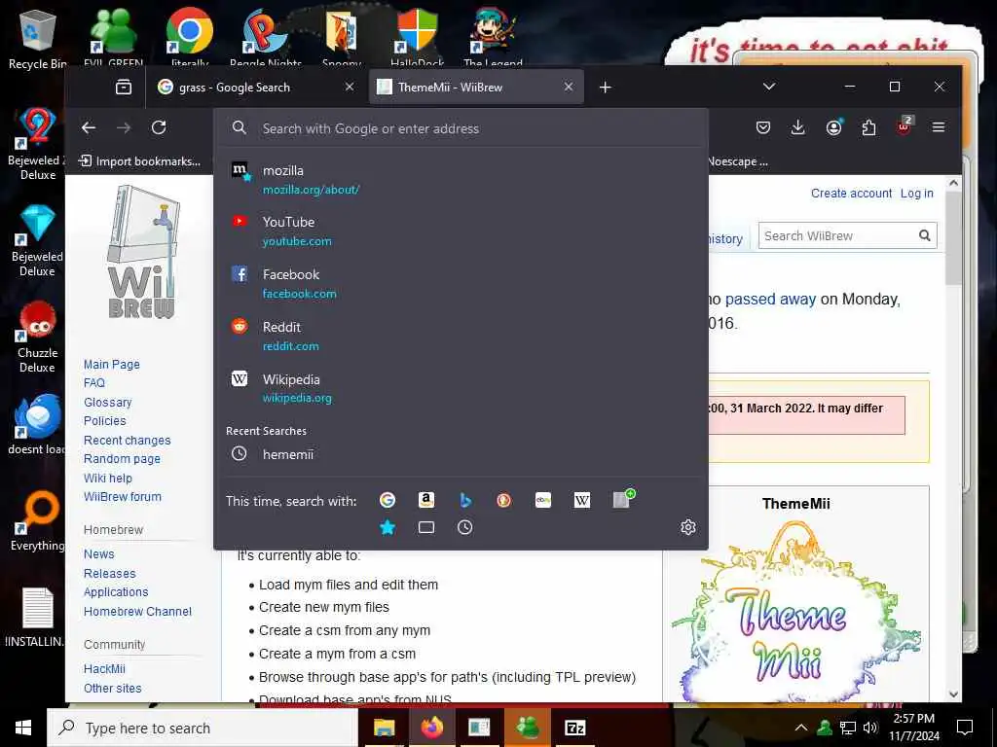Open the Extensions puzzle icon

(868, 127)
